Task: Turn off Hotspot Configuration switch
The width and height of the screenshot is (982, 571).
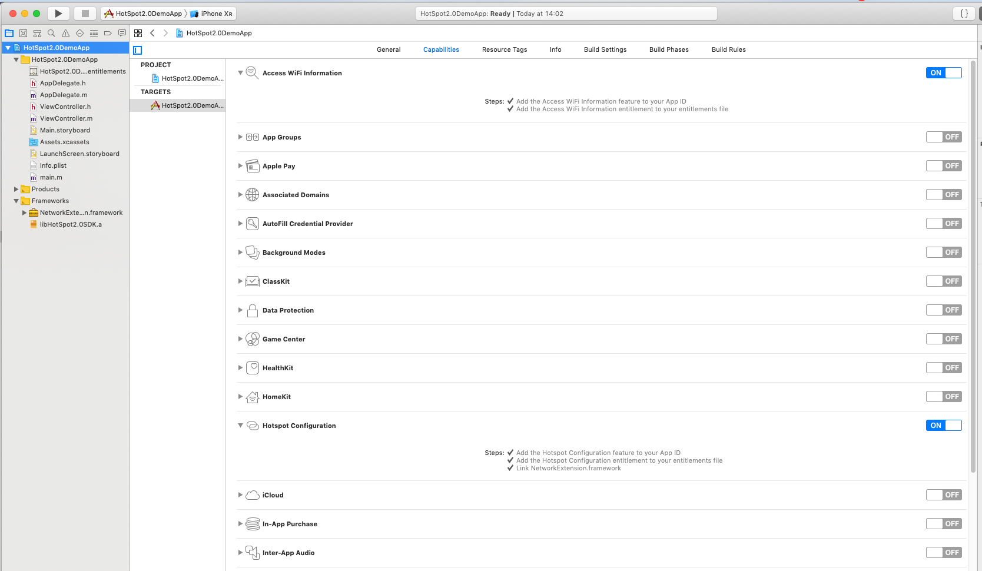Action: (x=944, y=426)
